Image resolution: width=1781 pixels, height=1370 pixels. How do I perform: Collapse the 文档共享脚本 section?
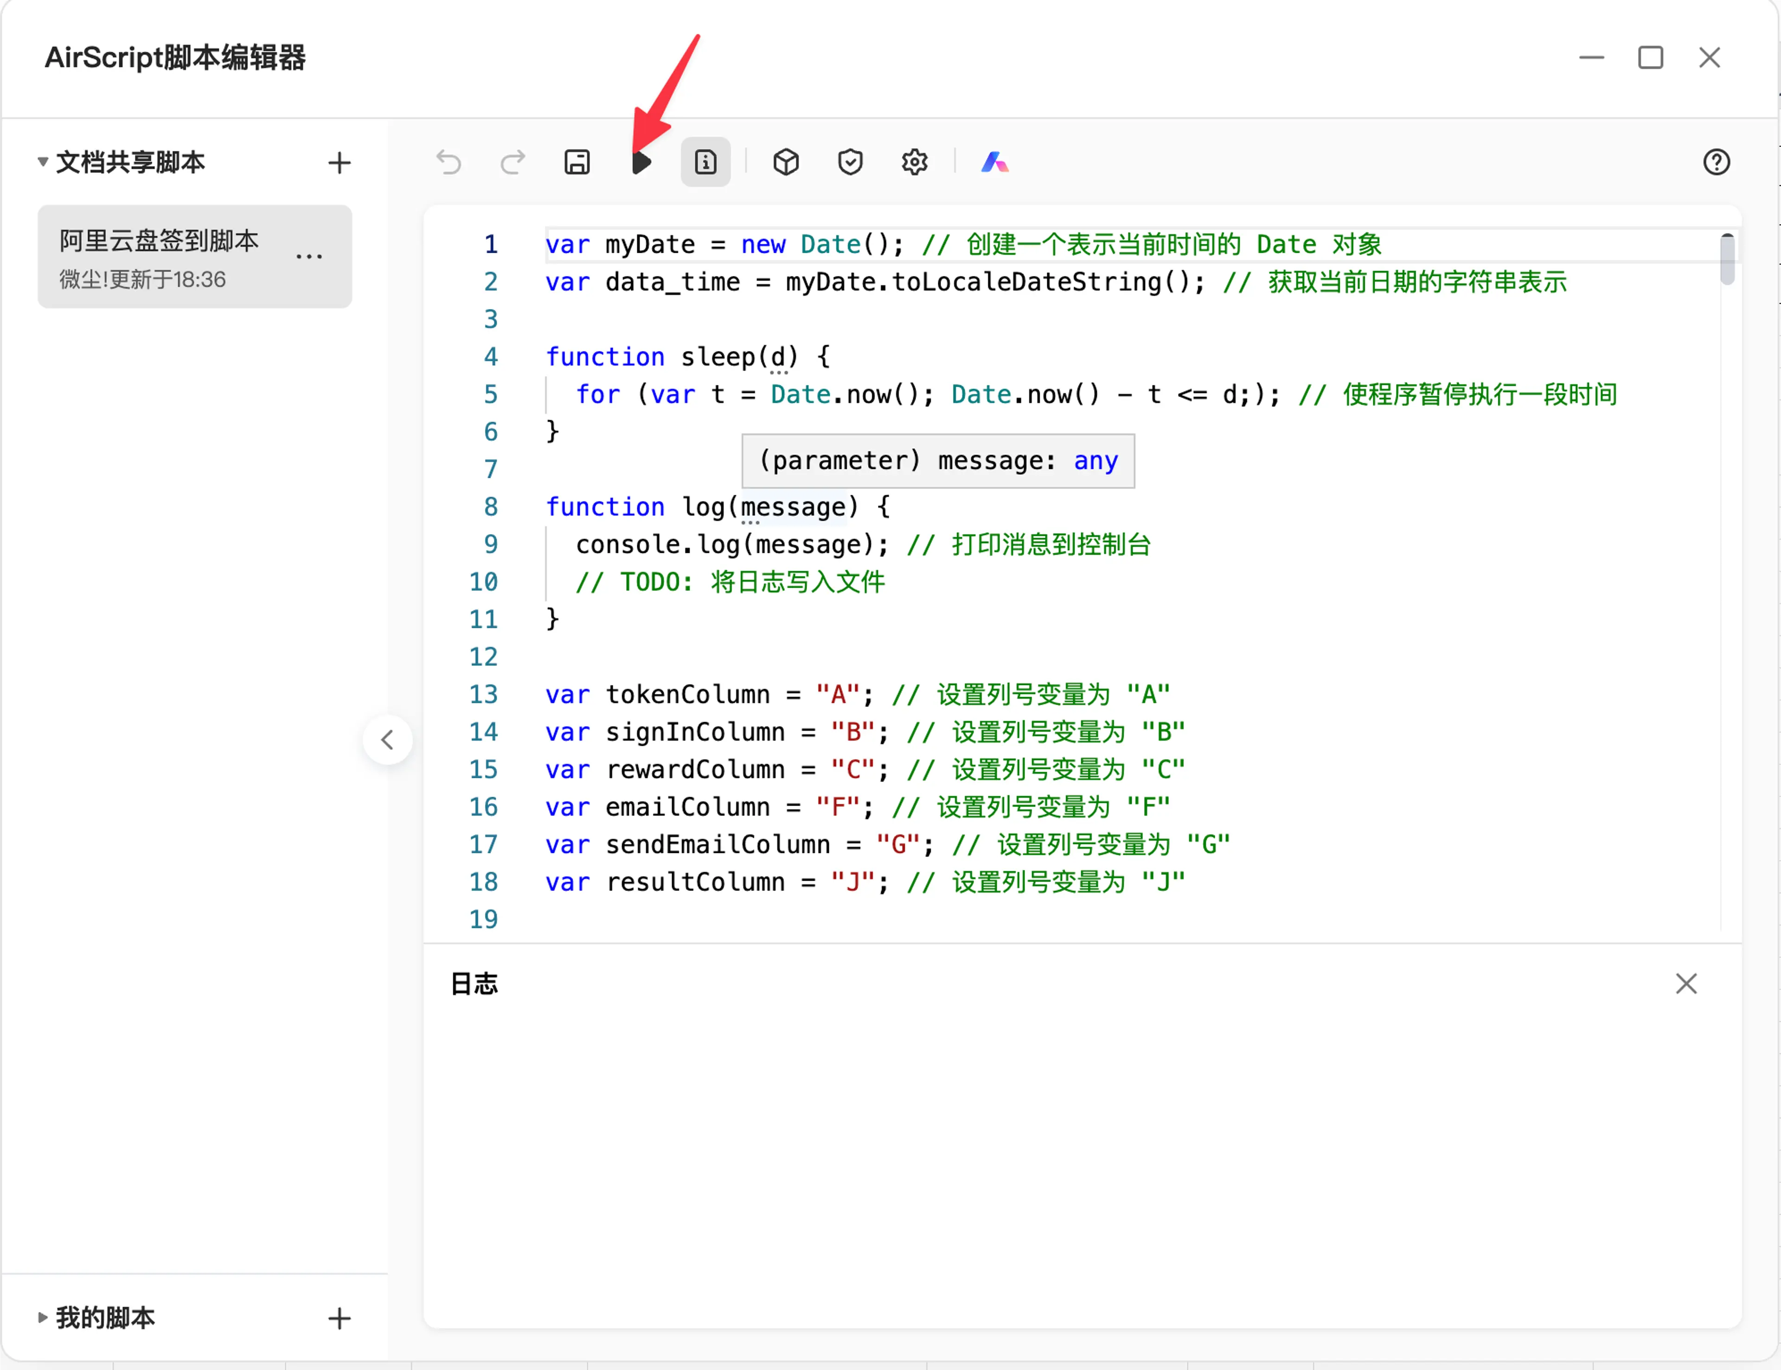click(x=42, y=161)
